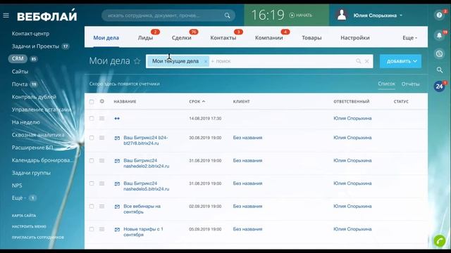Click the right sidebar search magnifier
Viewport: 451px width, 253px height.
click(x=439, y=70)
